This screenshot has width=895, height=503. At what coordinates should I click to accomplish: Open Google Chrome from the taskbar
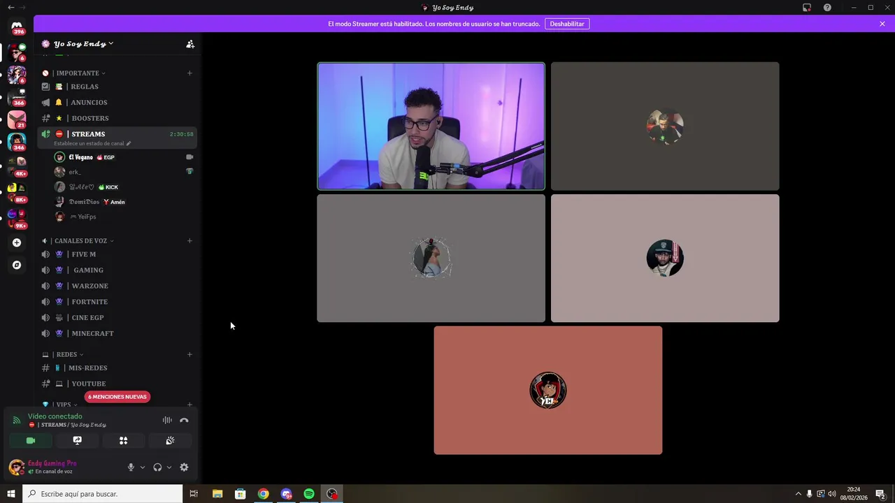click(263, 494)
